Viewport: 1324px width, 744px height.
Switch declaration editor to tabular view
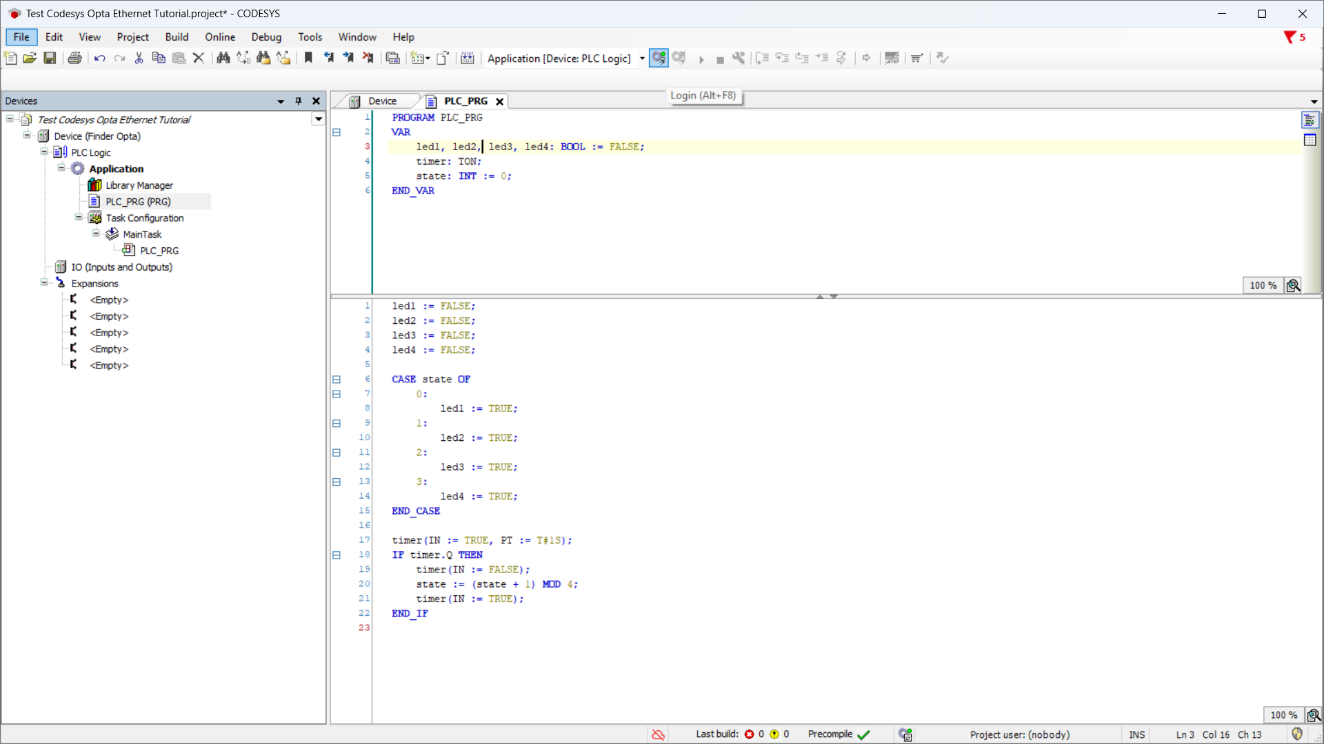tap(1310, 140)
